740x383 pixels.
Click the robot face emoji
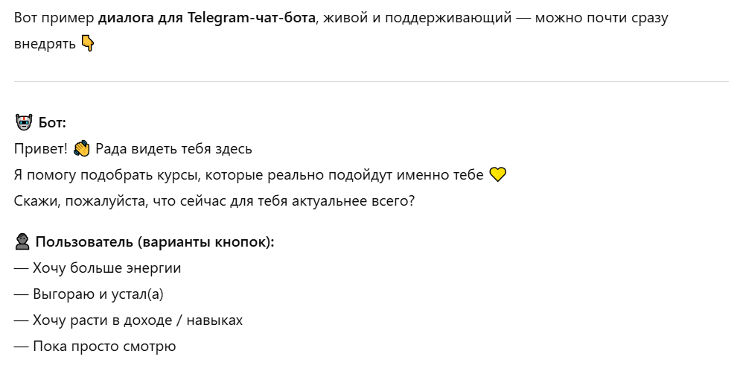pos(23,123)
